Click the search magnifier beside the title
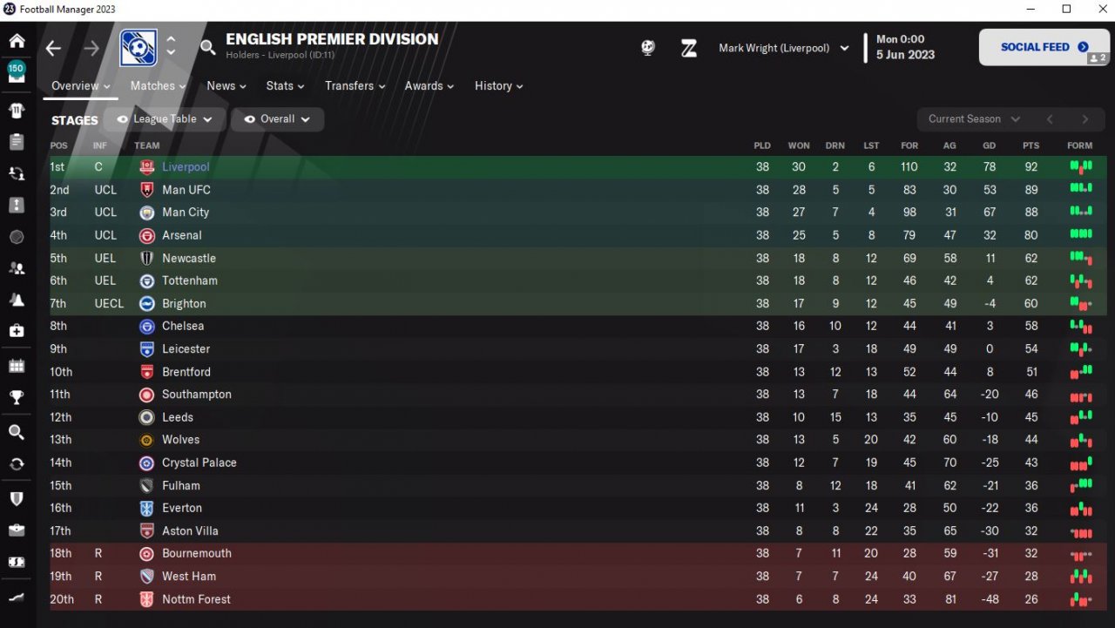1115x628 pixels. (207, 47)
